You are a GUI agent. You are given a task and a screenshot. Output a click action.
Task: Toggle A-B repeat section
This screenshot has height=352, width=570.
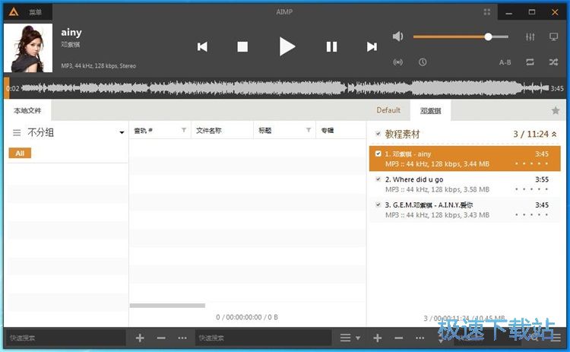pos(505,62)
